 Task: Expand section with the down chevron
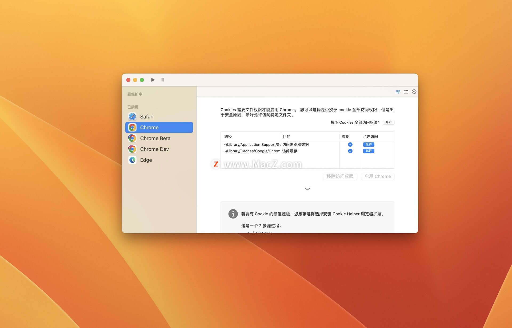click(307, 189)
